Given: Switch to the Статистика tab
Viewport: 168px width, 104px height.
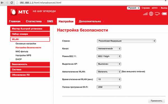Looking at the screenshot, I should pyautogui.click(x=34, y=21).
